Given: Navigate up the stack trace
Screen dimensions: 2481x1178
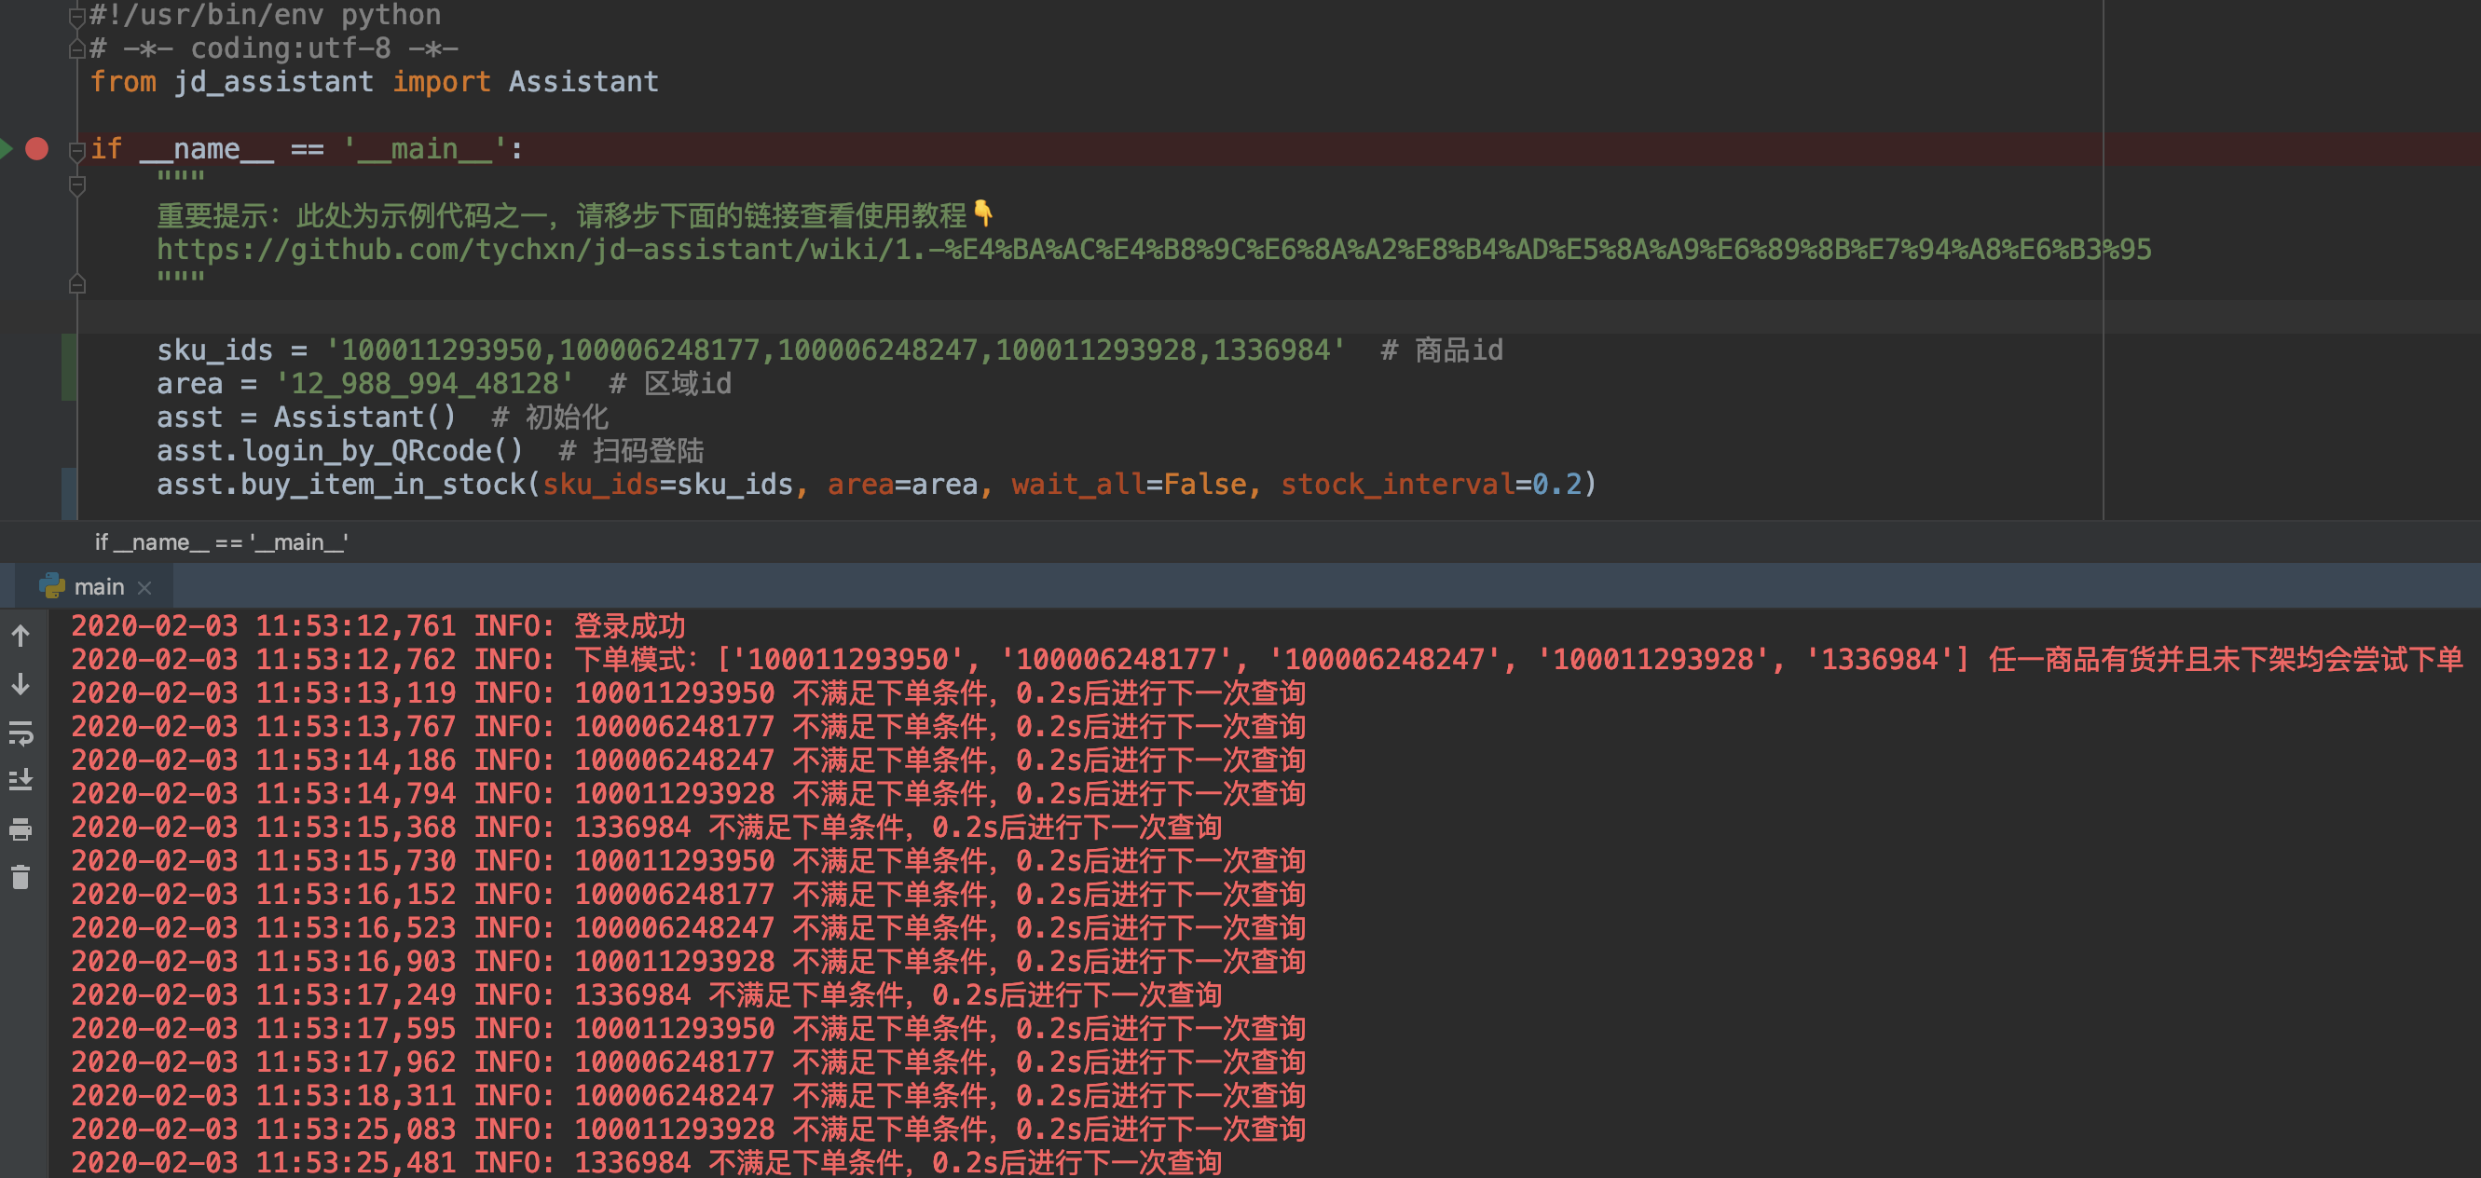Looking at the screenshot, I should point(20,636).
